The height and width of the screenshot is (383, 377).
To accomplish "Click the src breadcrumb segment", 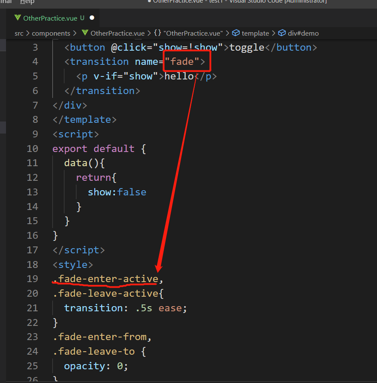I will (x=19, y=33).
